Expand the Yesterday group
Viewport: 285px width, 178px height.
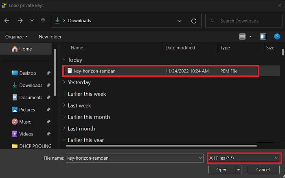coord(64,82)
